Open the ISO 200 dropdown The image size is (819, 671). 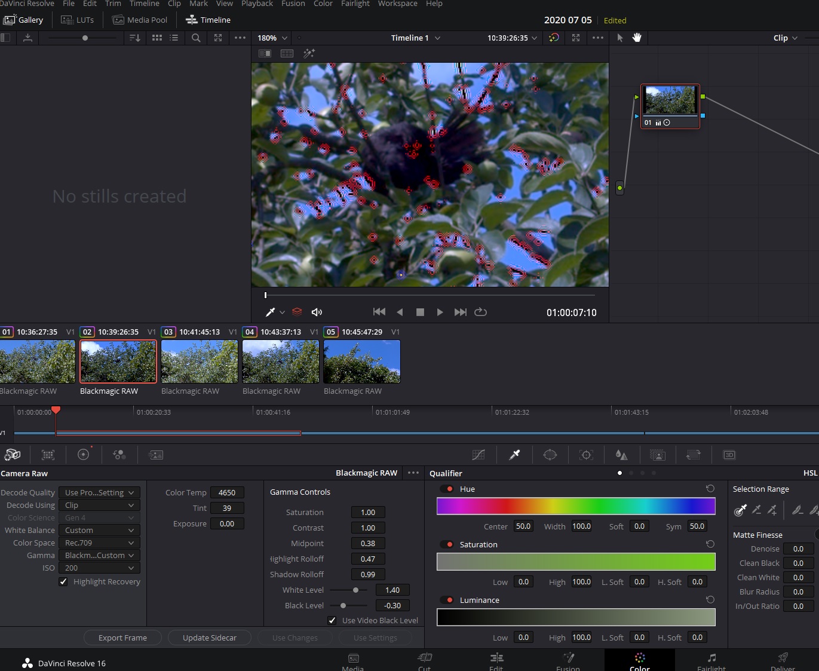pos(99,568)
